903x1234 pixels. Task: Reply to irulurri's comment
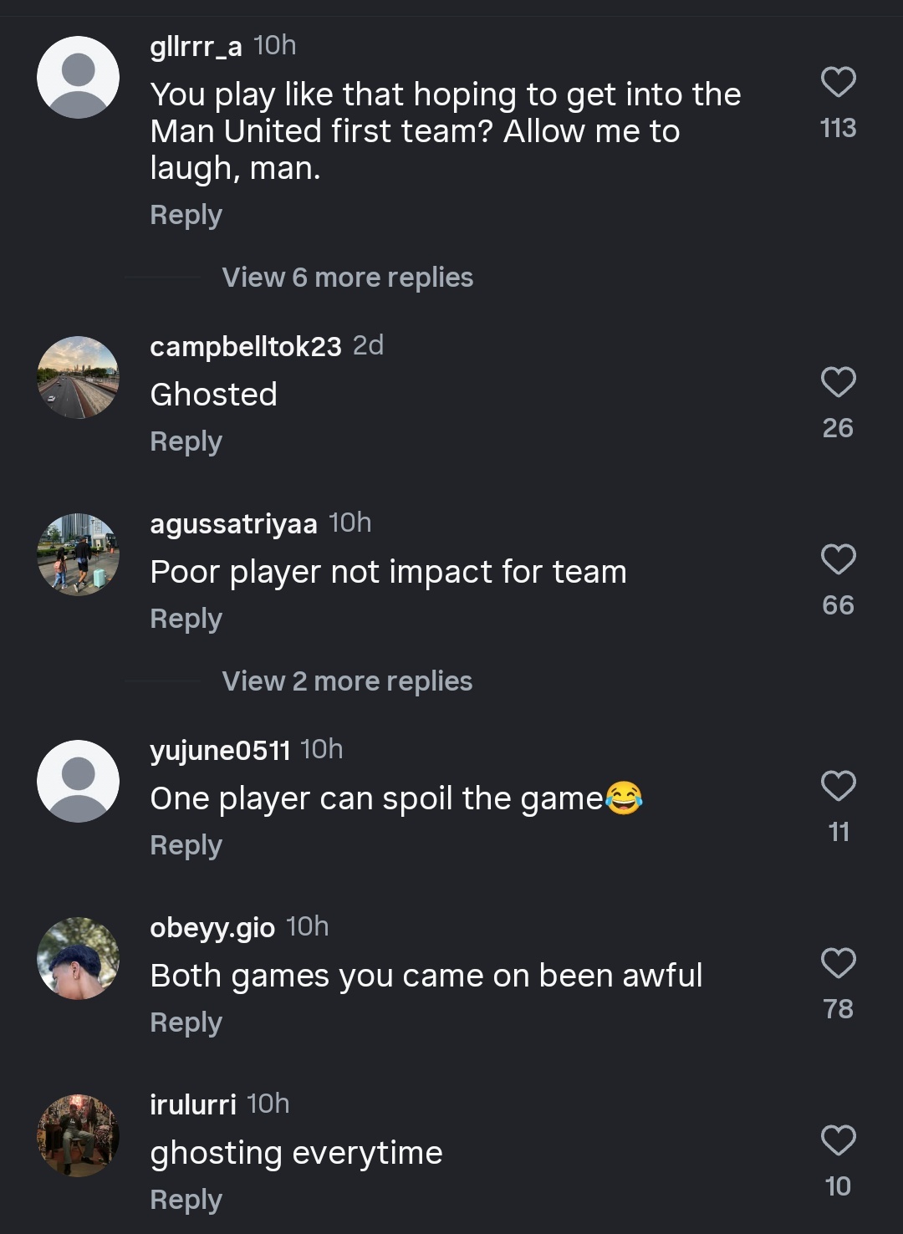pyautogui.click(x=186, y=1200)
